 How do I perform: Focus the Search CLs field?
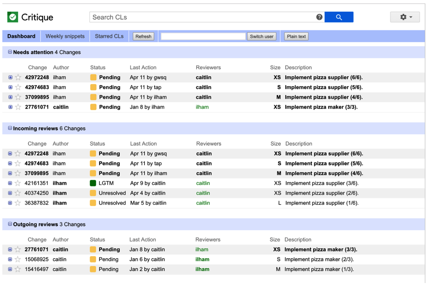[x=203, y=17]
